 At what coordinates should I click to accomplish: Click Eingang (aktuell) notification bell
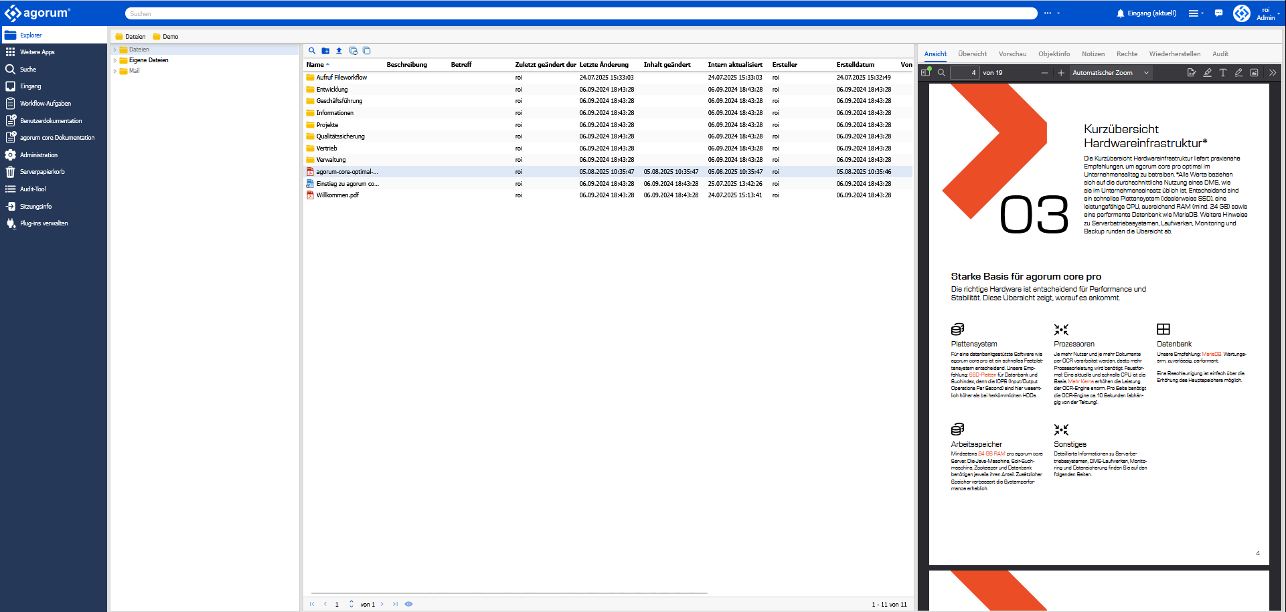[x=1146, y=13]
